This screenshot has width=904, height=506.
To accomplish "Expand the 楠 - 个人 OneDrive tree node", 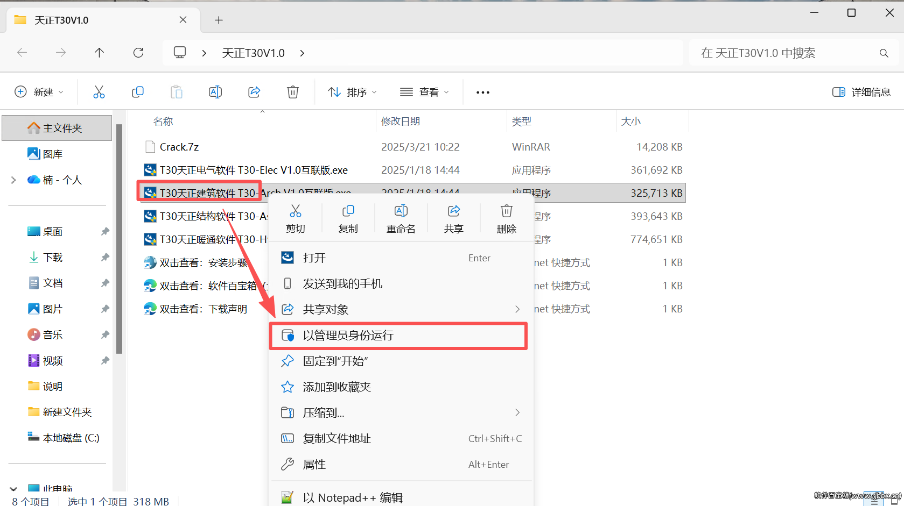I will click(x=13, y=180).
